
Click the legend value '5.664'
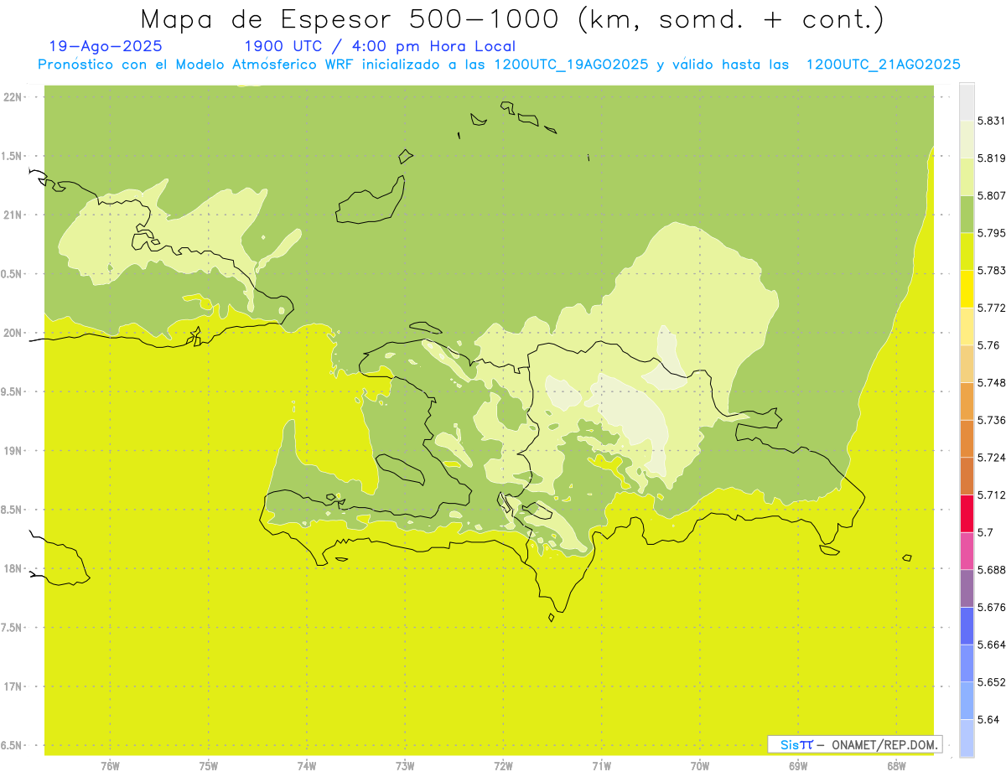[x=991, y=645]
